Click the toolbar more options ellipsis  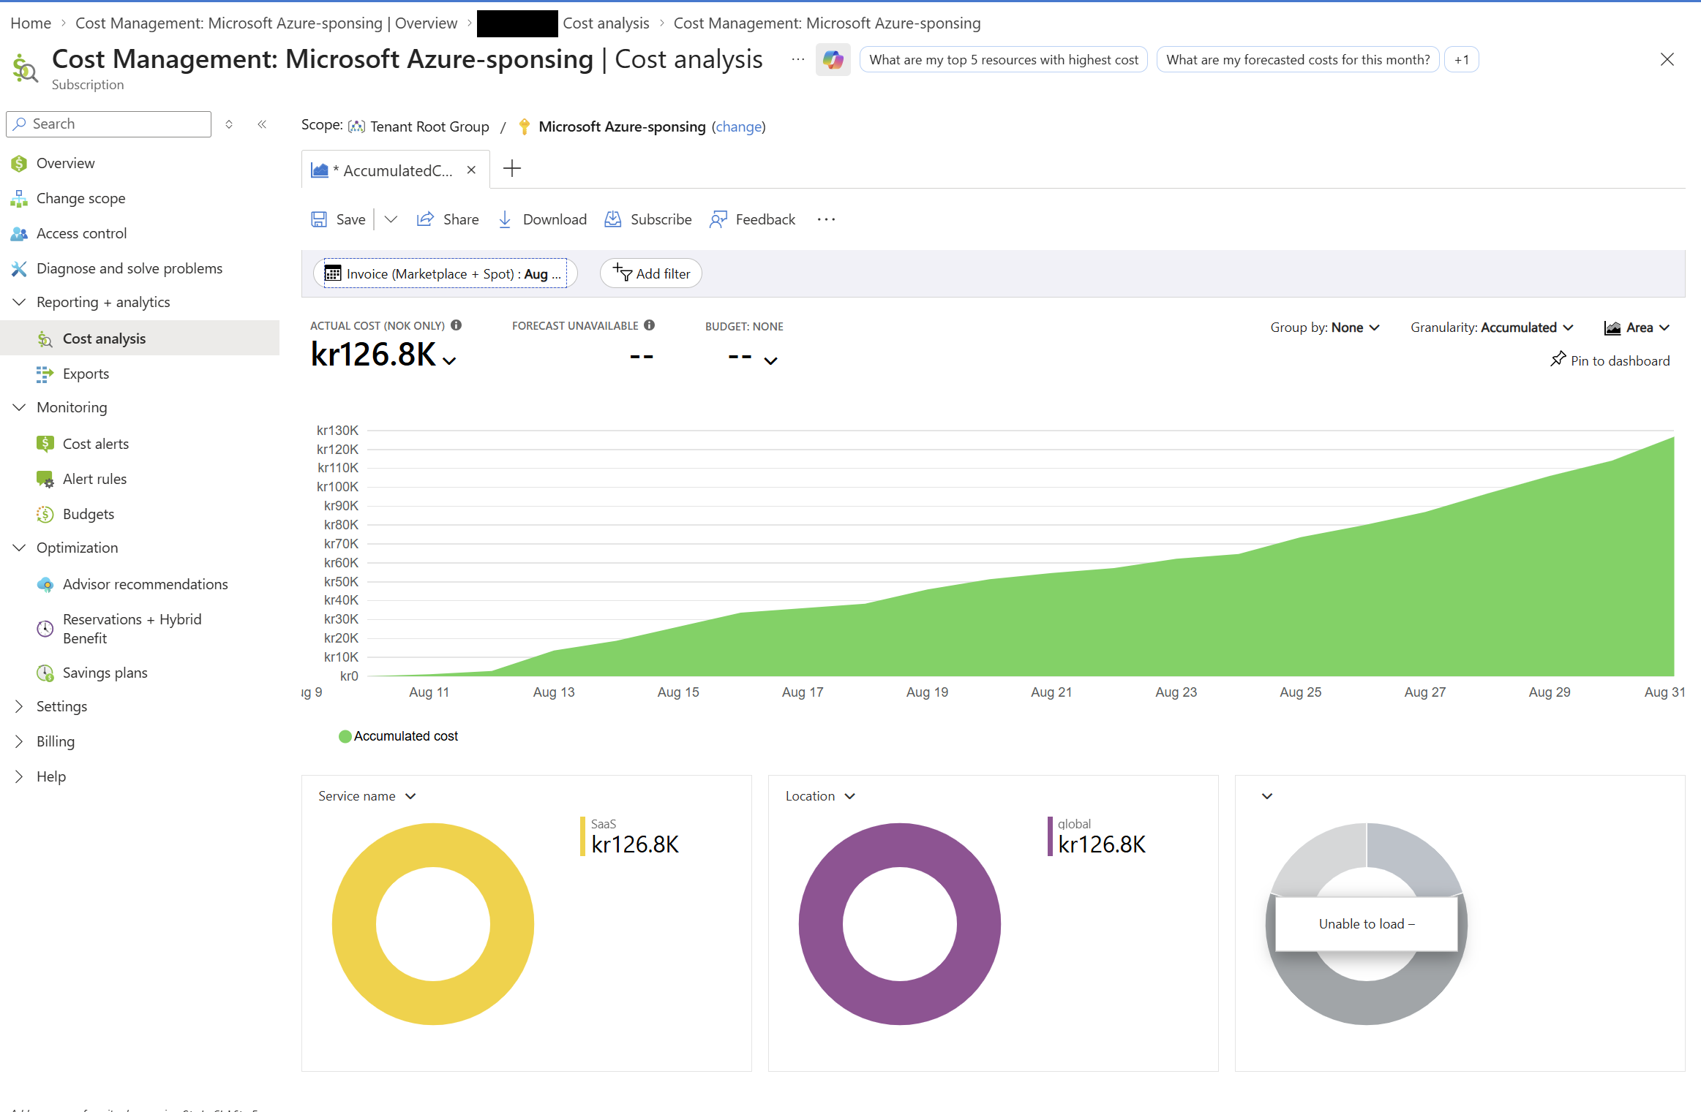[x=826, y=219]
